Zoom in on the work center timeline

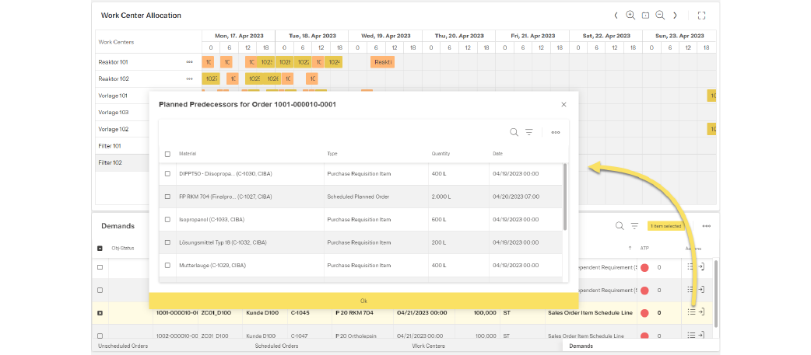click(x=630, y=16)
